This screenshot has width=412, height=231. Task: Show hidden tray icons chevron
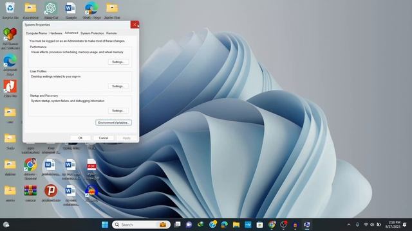tap(349, 225)
